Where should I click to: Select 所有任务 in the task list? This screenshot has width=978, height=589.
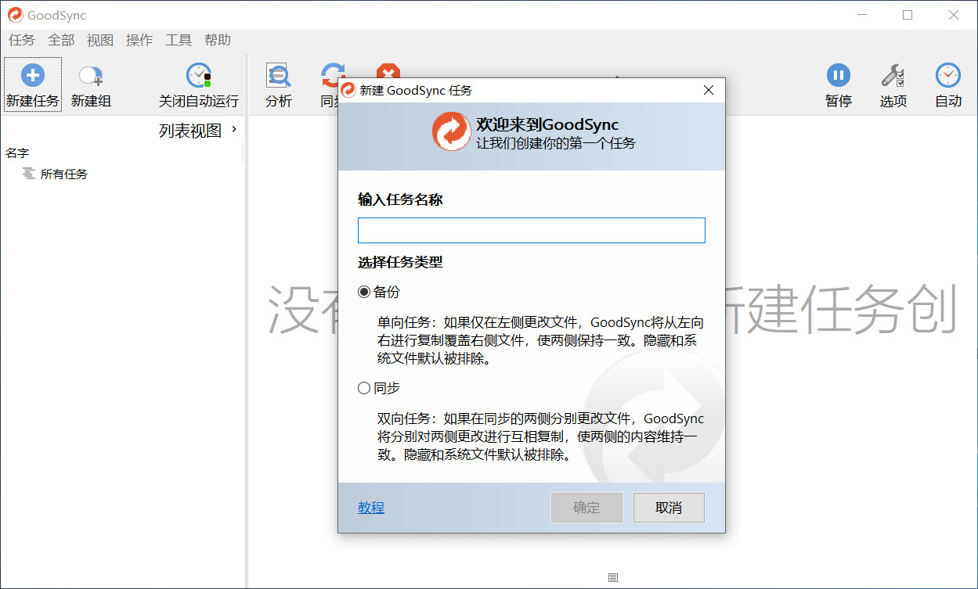pos(64,174)
